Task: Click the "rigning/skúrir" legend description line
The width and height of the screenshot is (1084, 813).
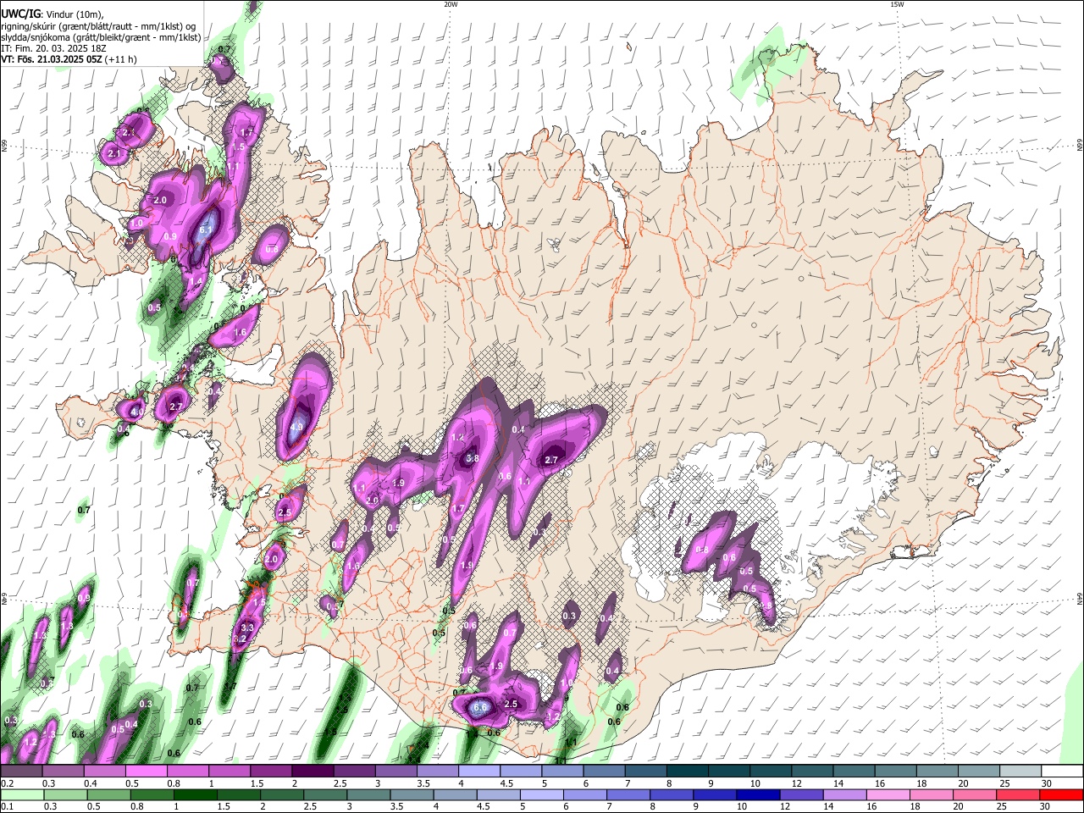Action: click(x=98, y=25)
